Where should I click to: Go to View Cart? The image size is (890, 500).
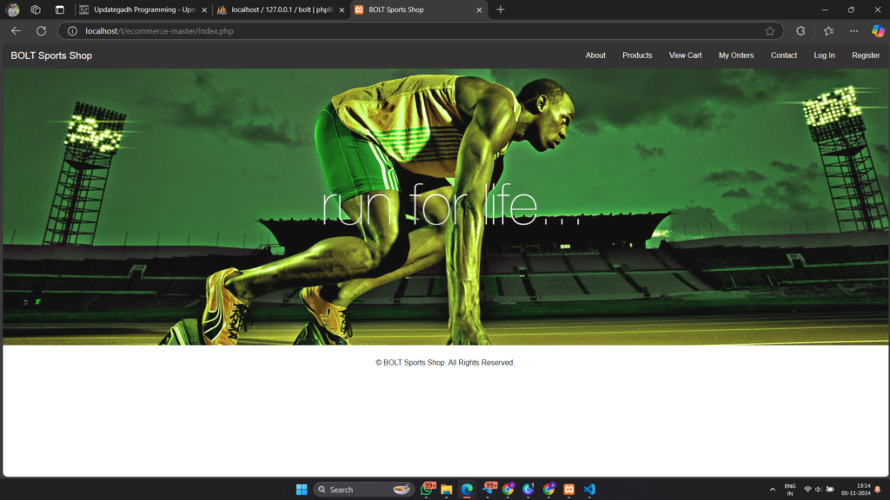click(x=685, y=56)
